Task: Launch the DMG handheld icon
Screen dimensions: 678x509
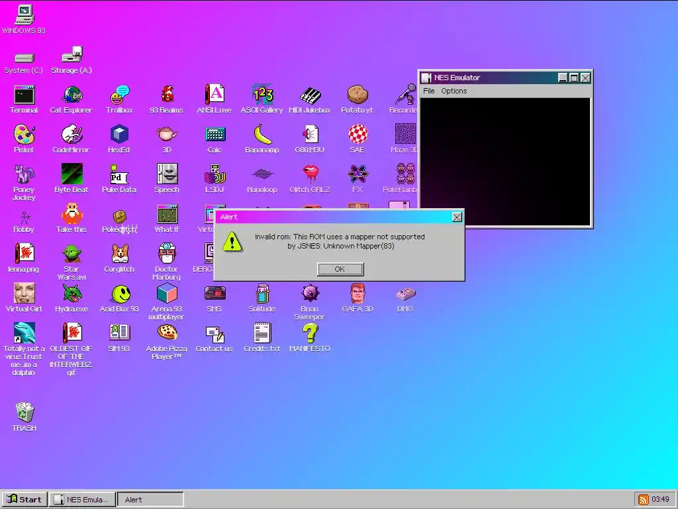Action: tap(405, 294)
